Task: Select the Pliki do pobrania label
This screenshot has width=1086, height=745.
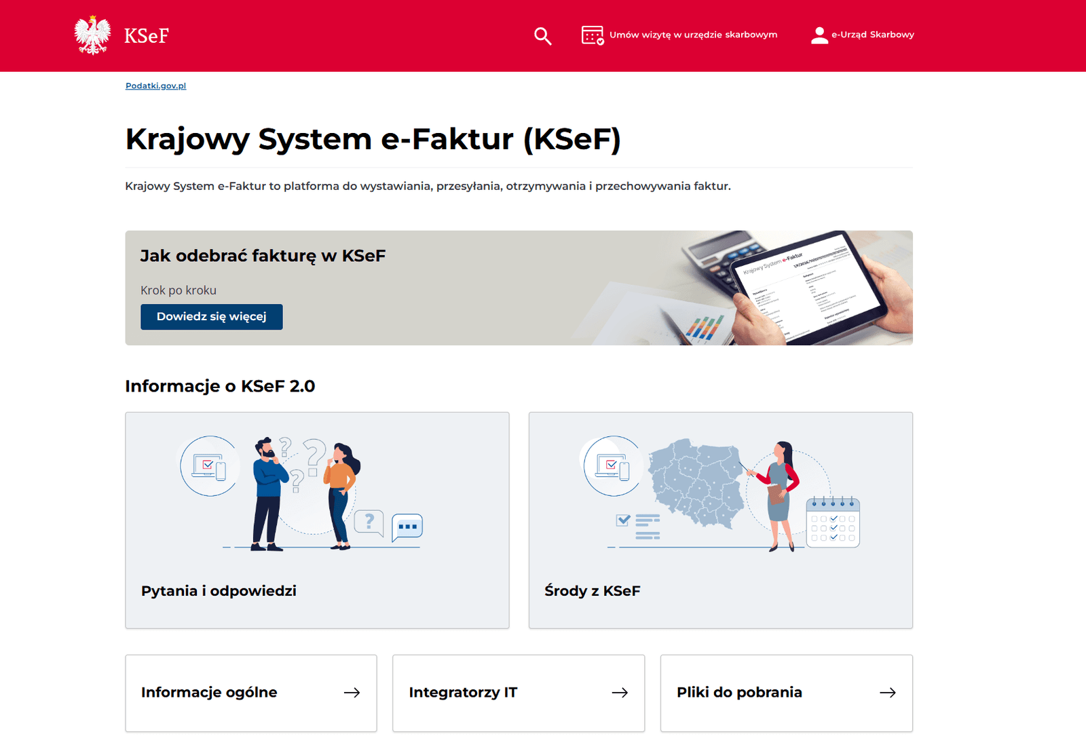Action: tap(739, 693)
